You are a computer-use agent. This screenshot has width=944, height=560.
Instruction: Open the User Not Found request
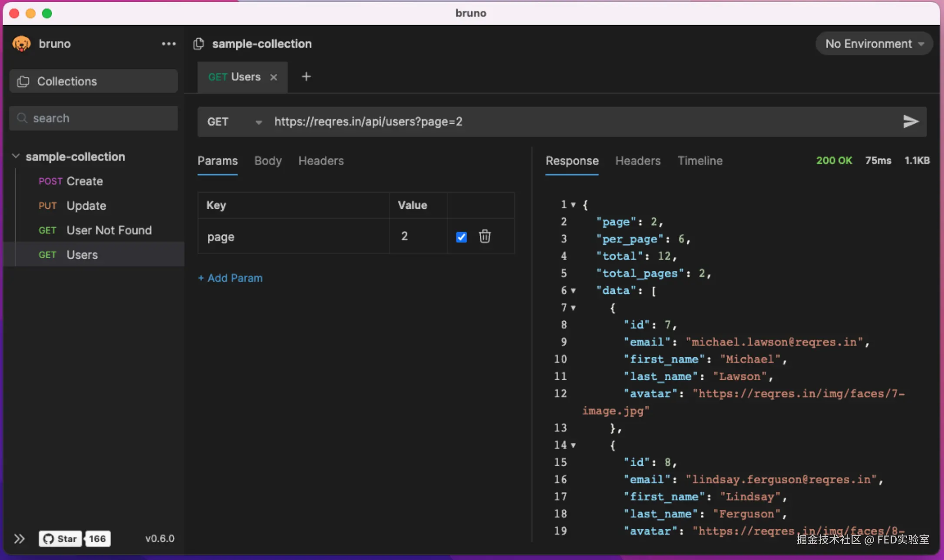109,231
